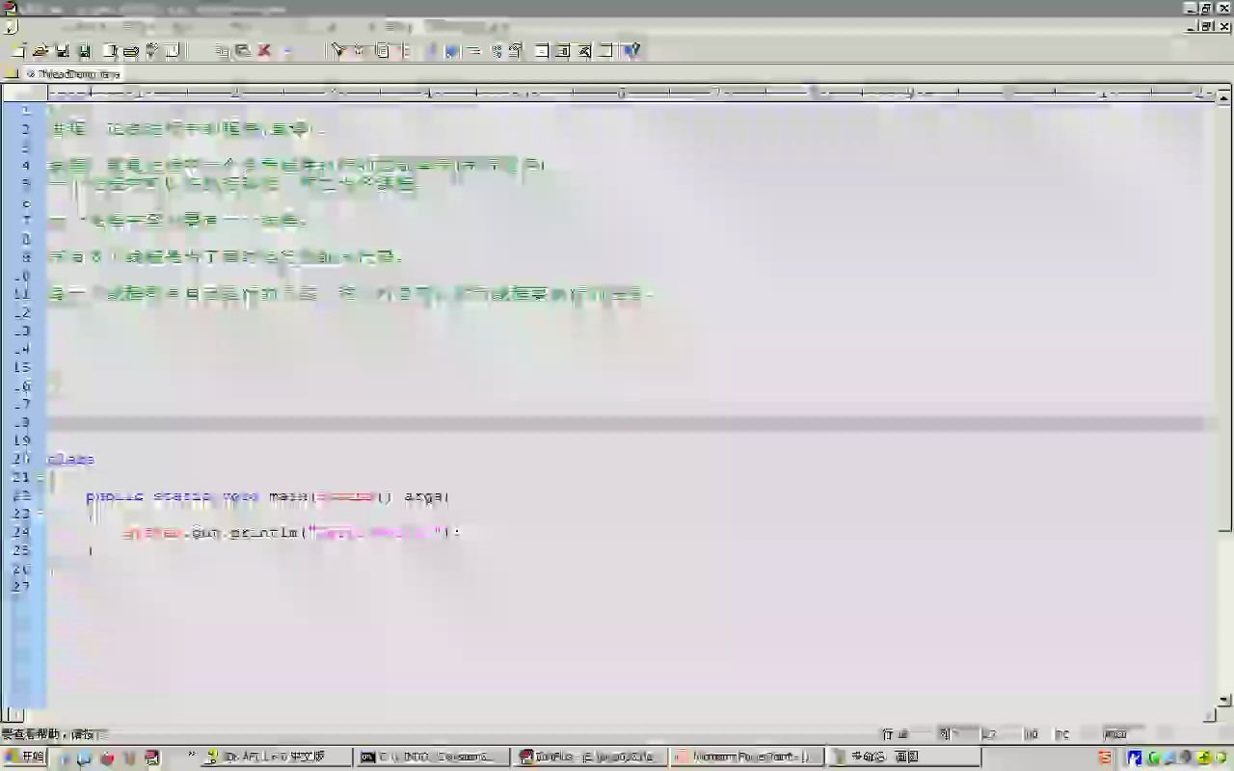Create a new document with the New icon
This screenshot has height=771, width=1234.
coord(17,51)
